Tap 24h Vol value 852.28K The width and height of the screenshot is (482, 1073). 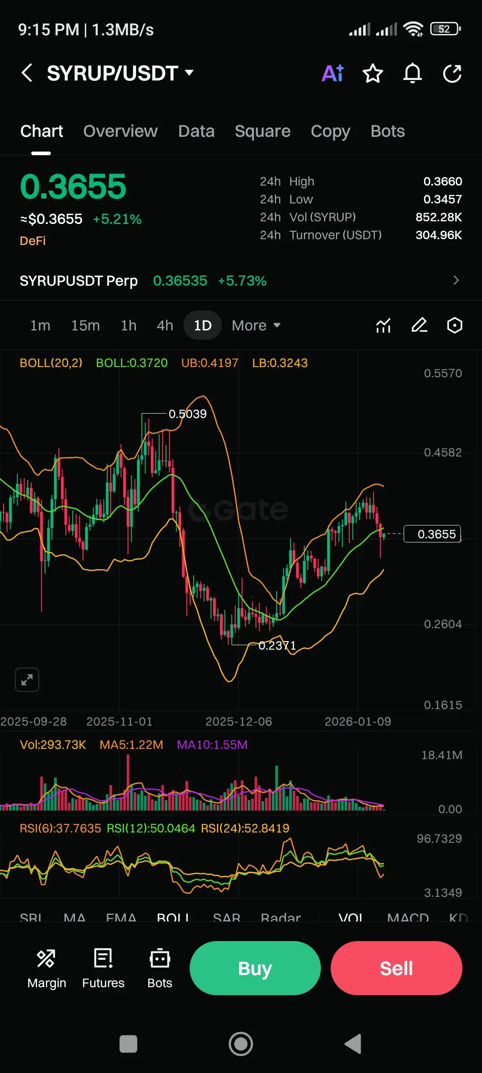(438, 217)
